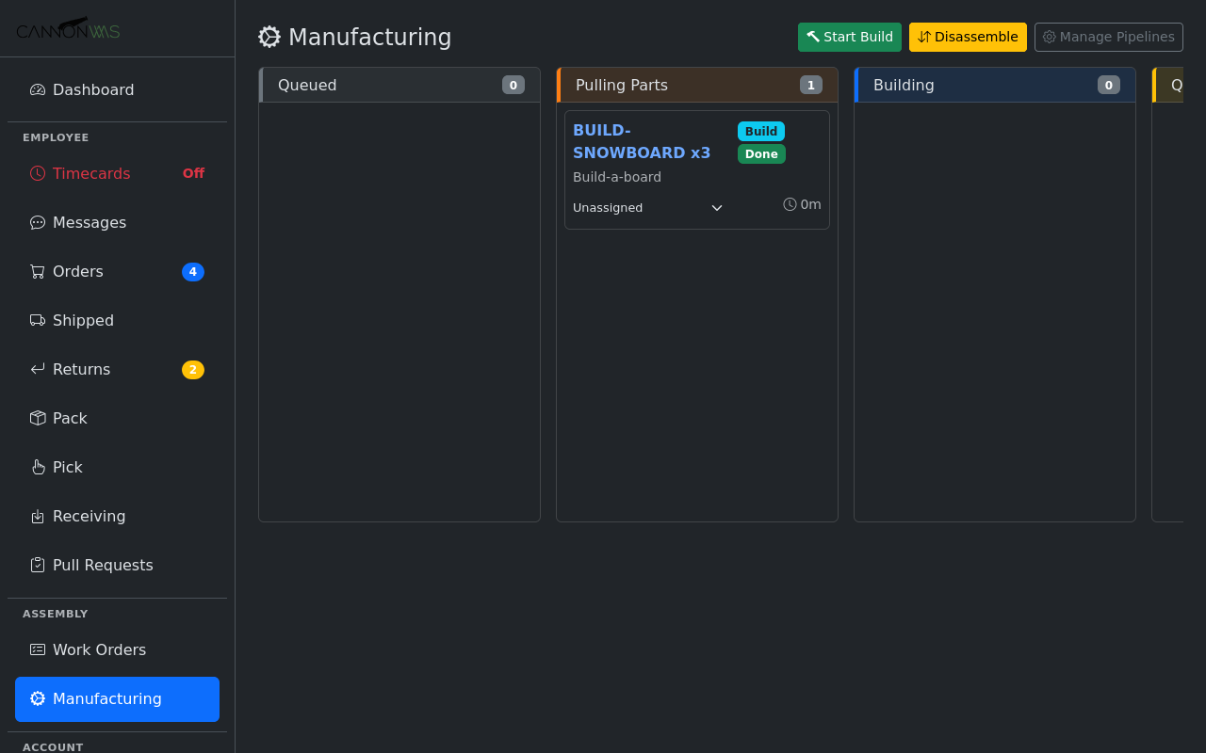Click the Start Build button
Image resolution: width=1206 pixels, height=753 pixels.
(x=849, y=37)
